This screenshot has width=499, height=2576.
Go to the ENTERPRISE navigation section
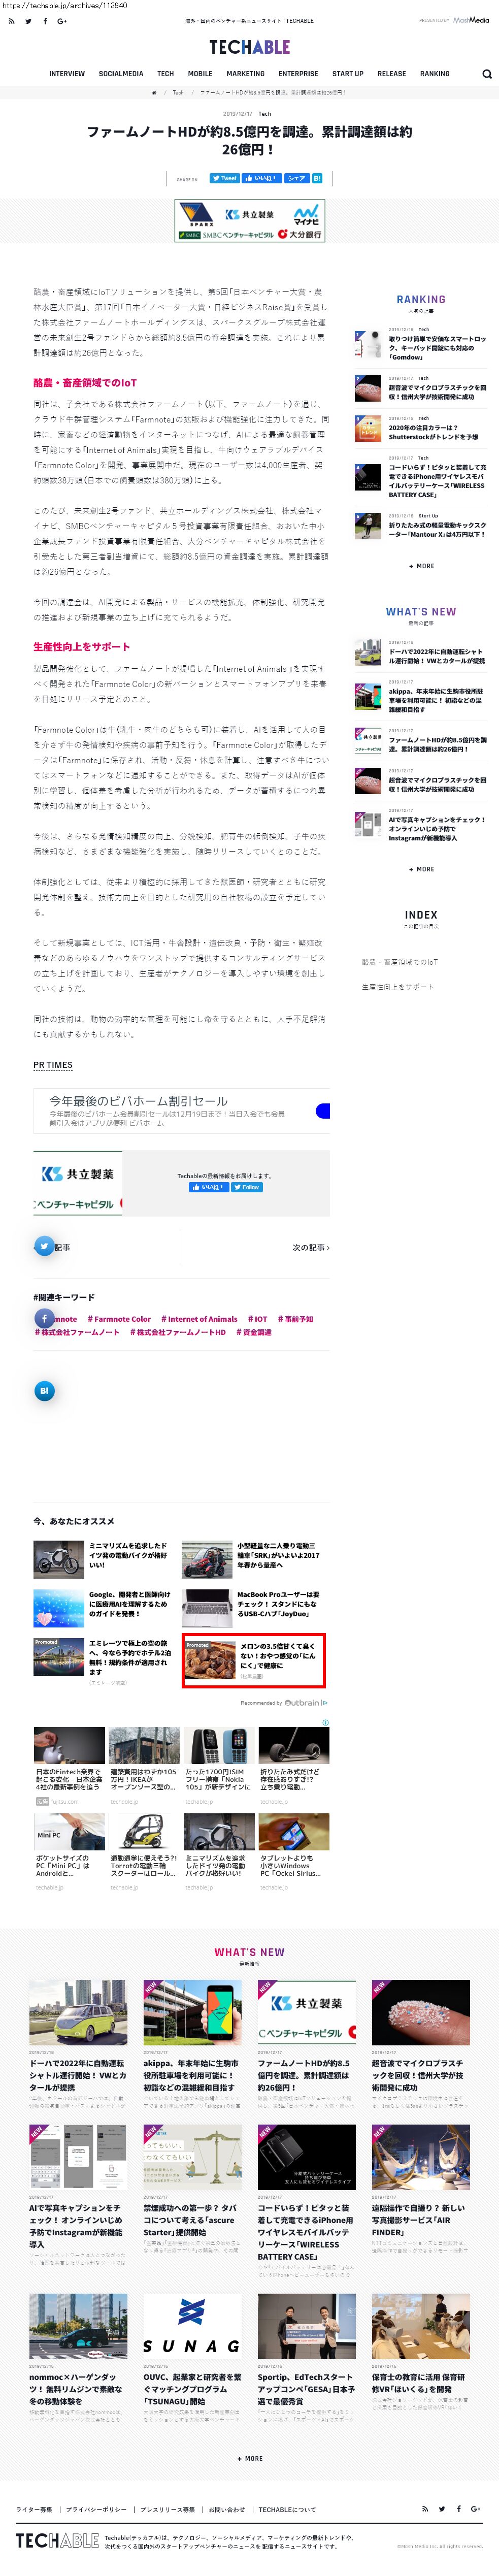298,74
